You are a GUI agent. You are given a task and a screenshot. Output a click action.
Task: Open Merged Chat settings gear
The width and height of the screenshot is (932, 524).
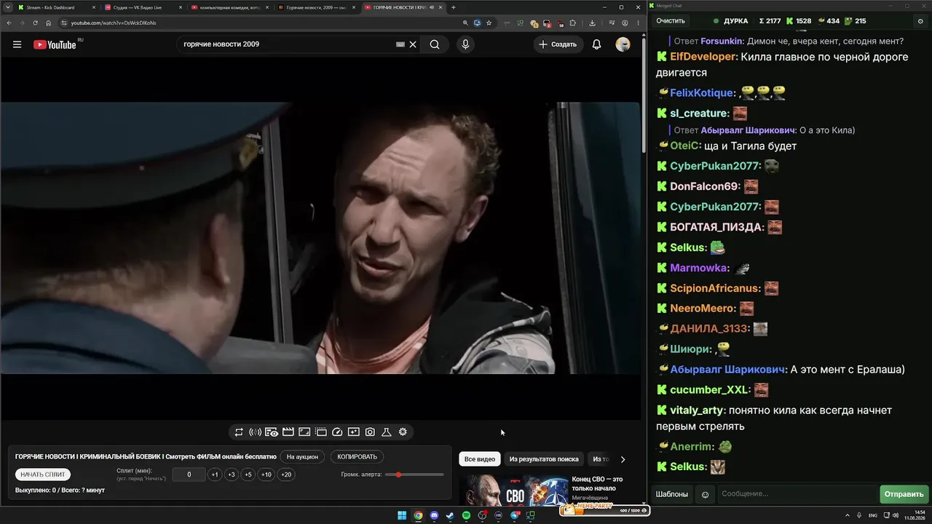click(920, 21)
